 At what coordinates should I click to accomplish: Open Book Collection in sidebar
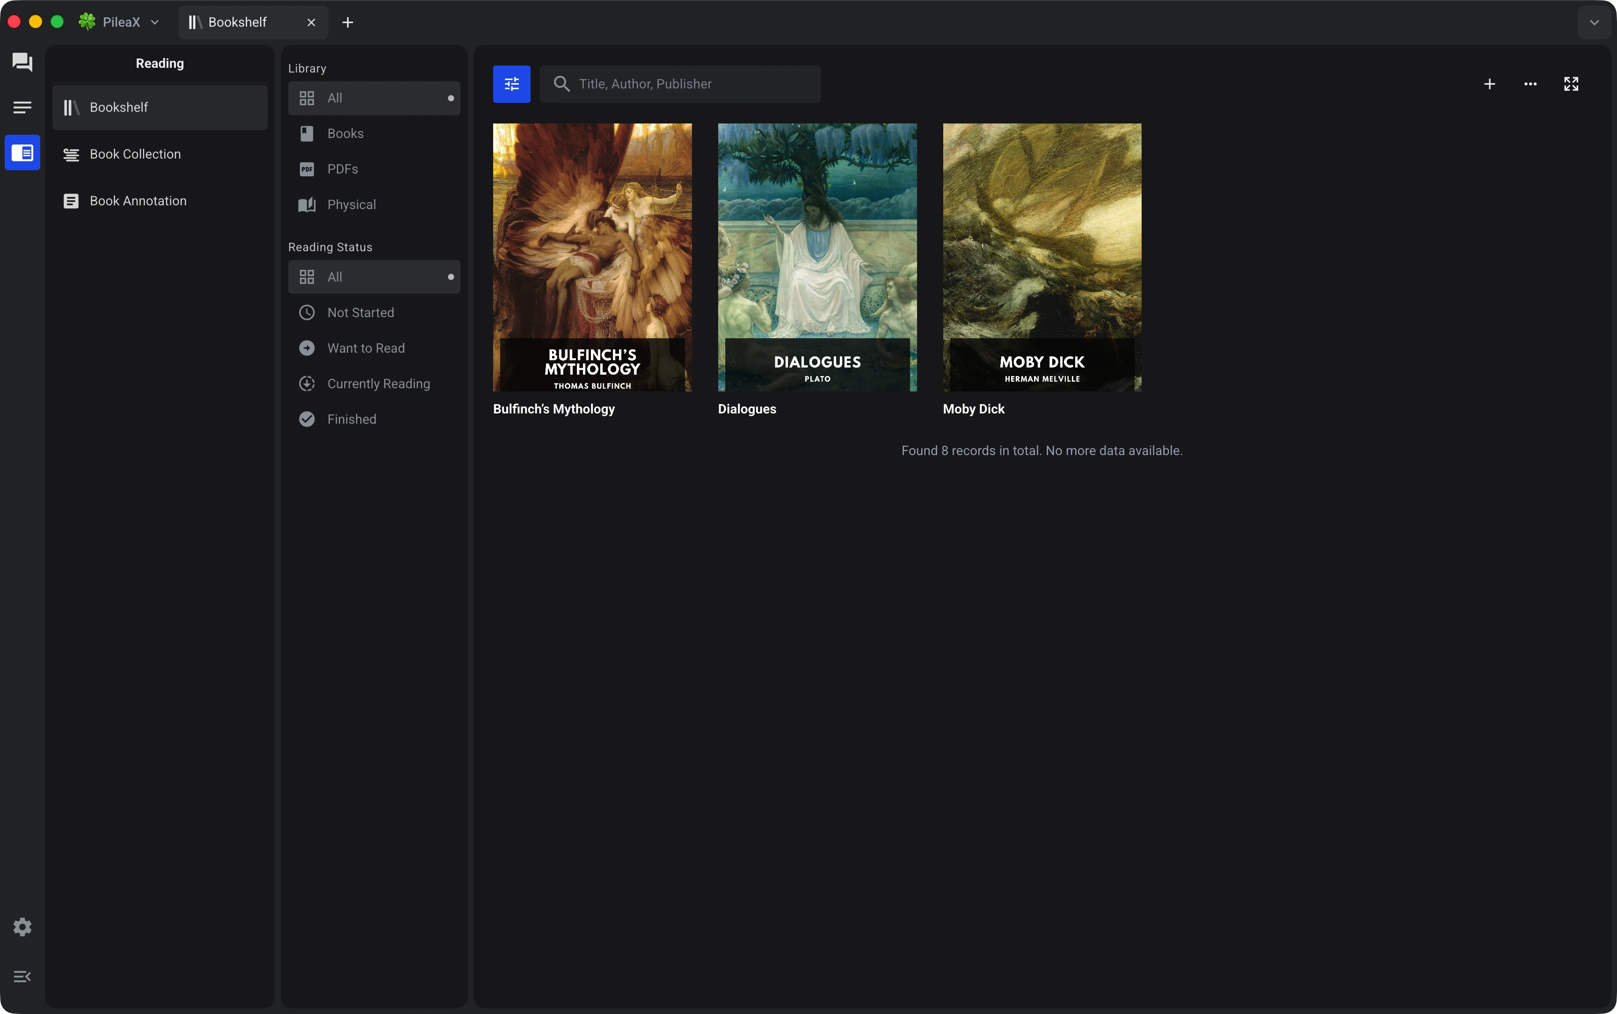click(x=160, y=154)
